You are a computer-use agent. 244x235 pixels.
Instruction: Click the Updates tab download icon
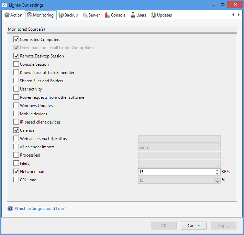[153, 15]
